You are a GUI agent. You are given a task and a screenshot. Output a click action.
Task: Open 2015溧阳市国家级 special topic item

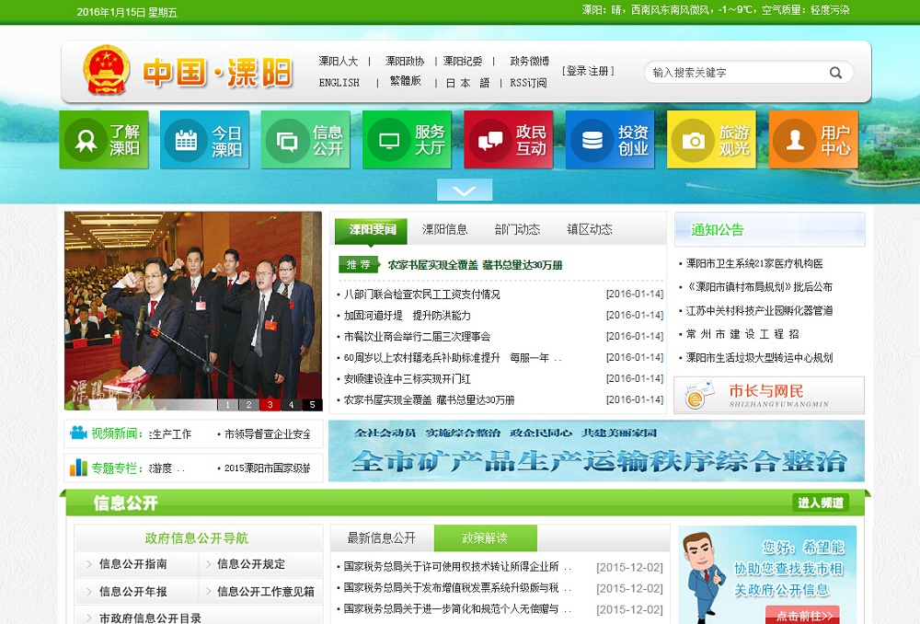268,468
